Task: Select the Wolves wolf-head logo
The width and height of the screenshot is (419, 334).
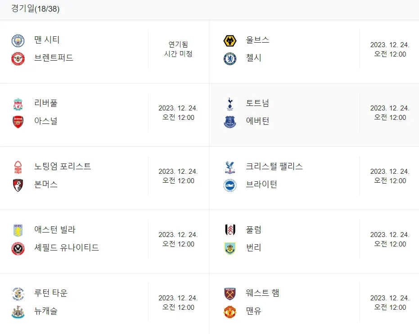Action: 230,41
